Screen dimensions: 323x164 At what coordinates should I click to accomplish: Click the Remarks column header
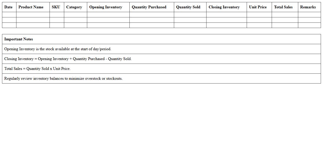(x=308, y=7)
